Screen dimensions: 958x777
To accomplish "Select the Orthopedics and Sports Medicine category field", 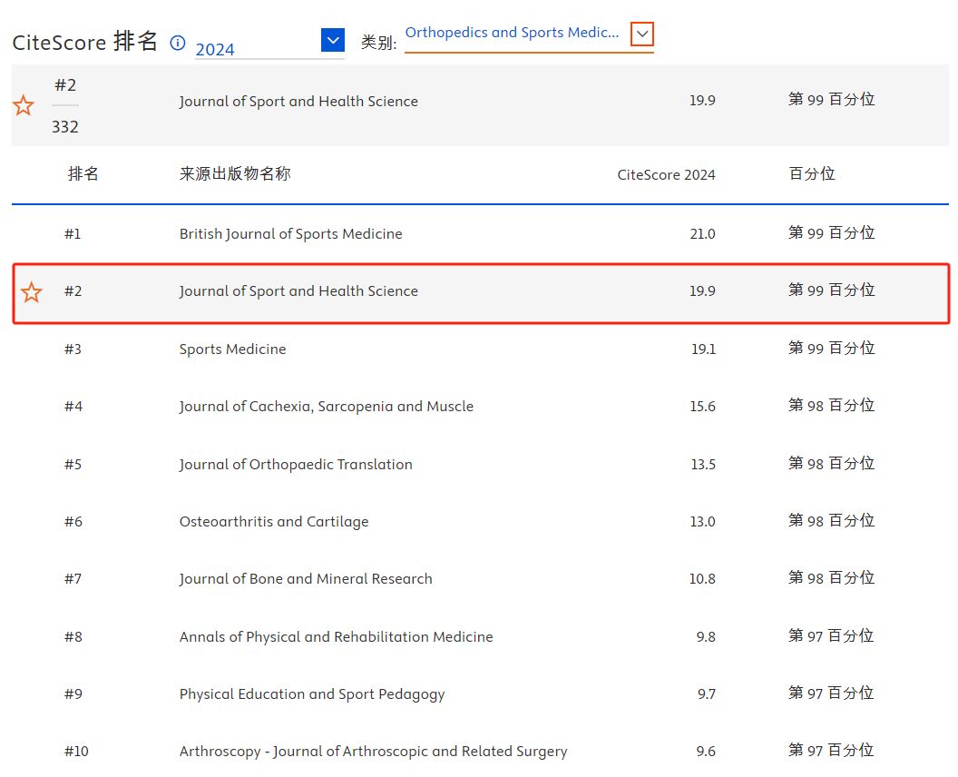I will click(513, 34).
